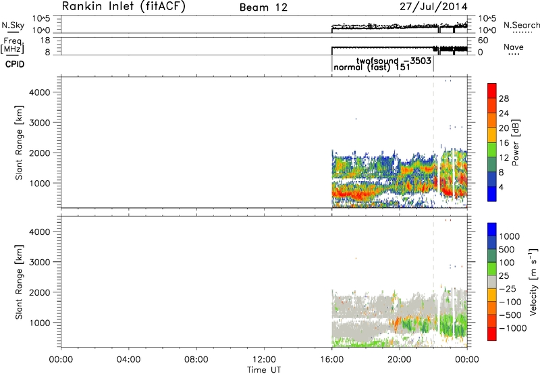540x374 pixels.
Task: Click the 'Time UT' axis label
Action: (264, 370)
